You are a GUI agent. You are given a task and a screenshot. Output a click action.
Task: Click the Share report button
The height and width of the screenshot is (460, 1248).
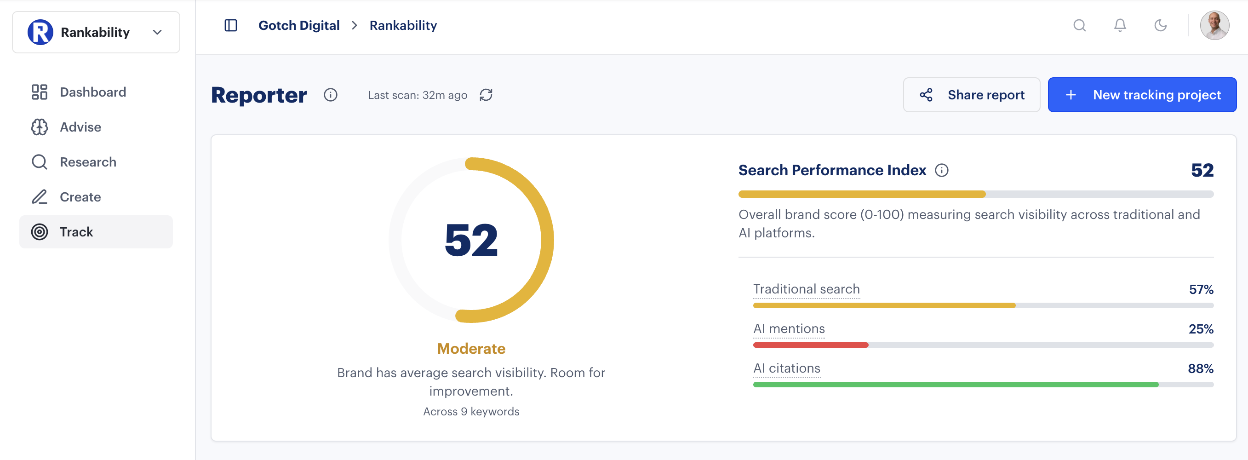[971, 94]
